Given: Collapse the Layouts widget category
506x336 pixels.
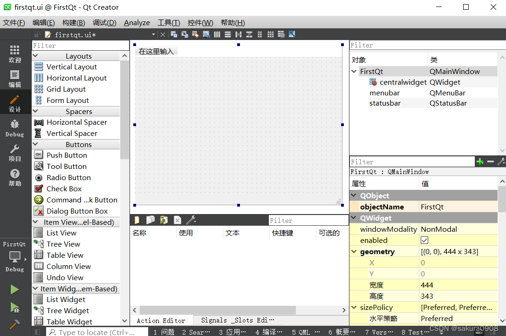Looking at the screenshot, I should pos(35,56).
